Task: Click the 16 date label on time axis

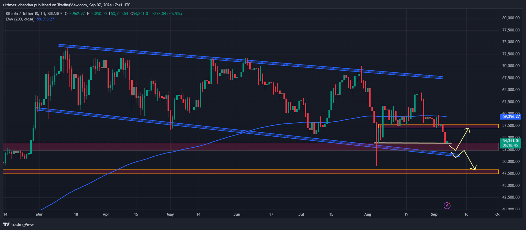Action: point(466,214)
